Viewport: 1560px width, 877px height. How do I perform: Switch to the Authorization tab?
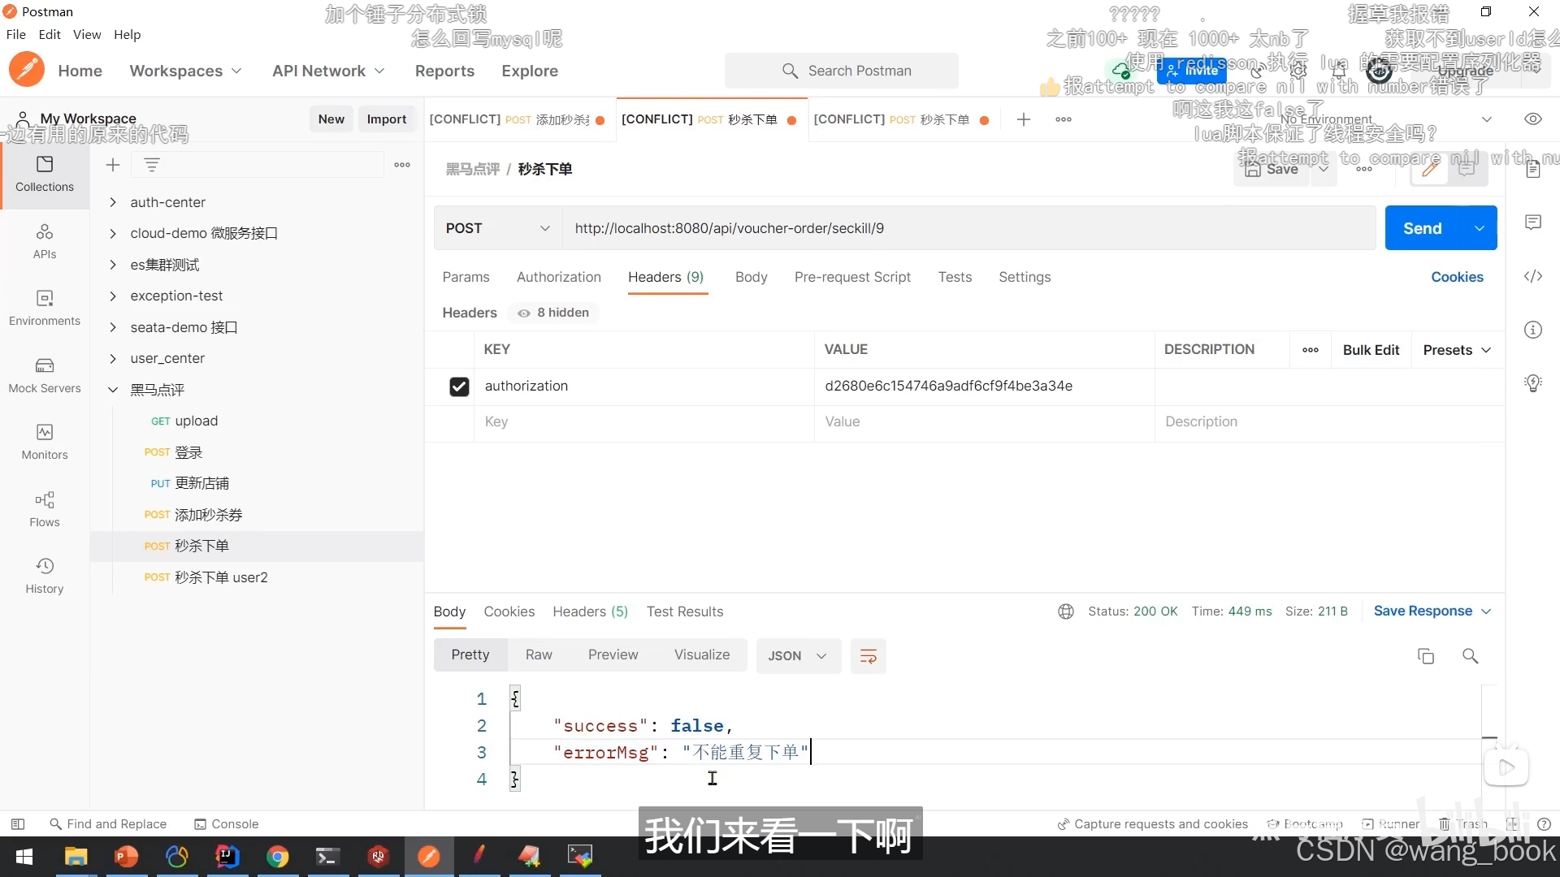pos(558,277)
